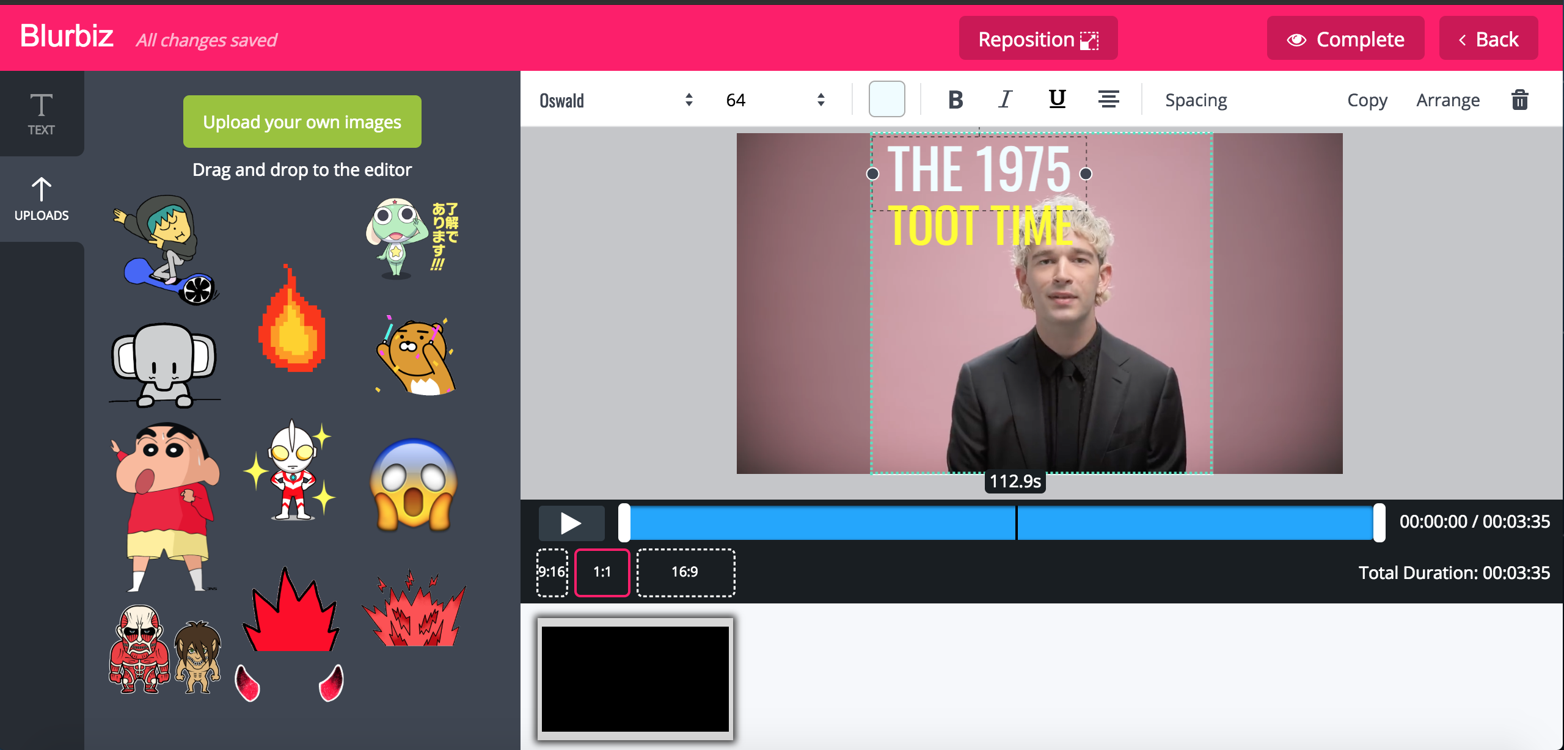
Task: Delete selected text with trash icon
Action: (x=1519, y=100)
